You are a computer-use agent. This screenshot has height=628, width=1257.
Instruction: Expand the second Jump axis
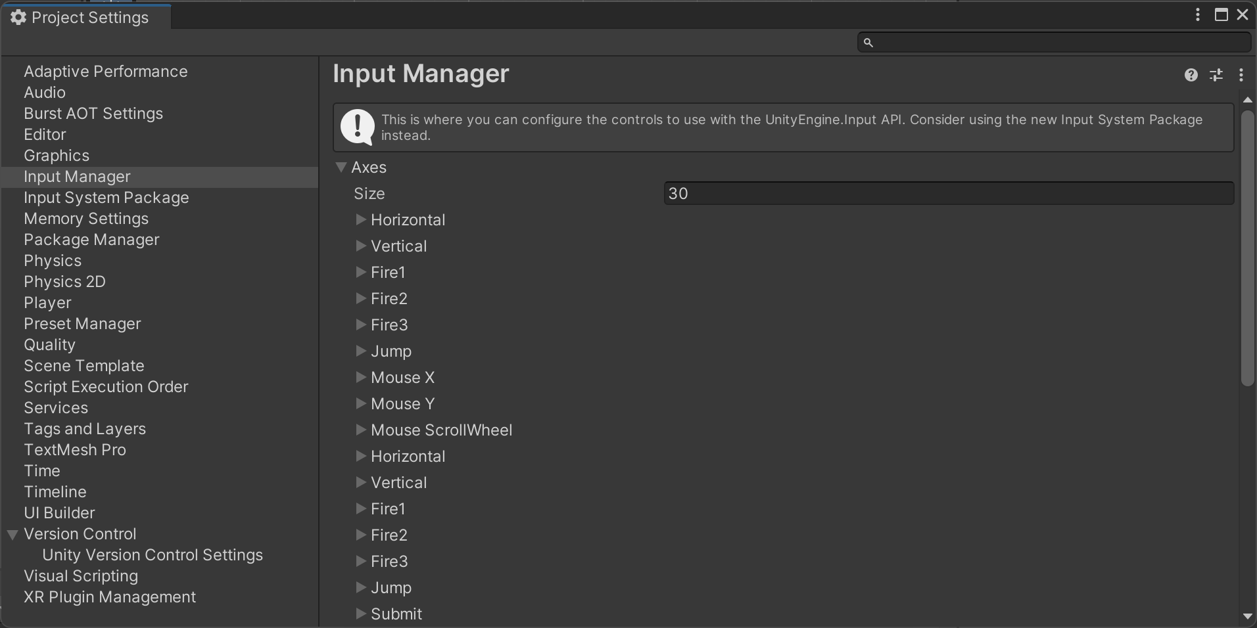pyautogui.click(x=361, y=587)
